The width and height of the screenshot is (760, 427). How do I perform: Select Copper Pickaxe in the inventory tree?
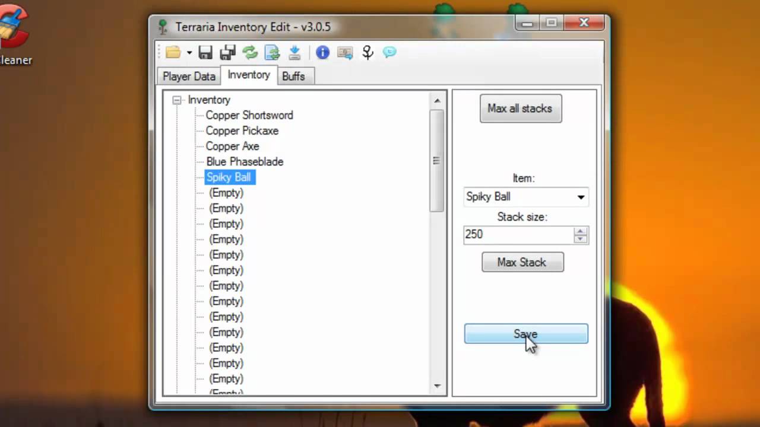click(242, 130)
